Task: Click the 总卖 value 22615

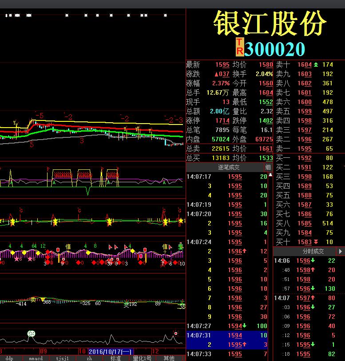Action: click(x=221, y=149)
